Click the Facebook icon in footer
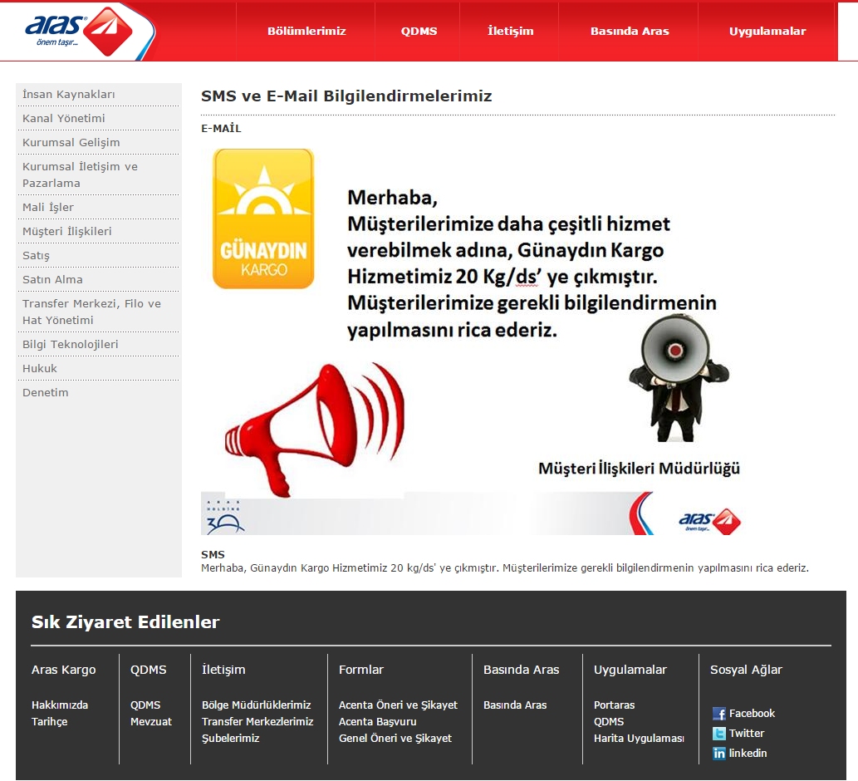 pyautogui.click(x=719, y=714)
